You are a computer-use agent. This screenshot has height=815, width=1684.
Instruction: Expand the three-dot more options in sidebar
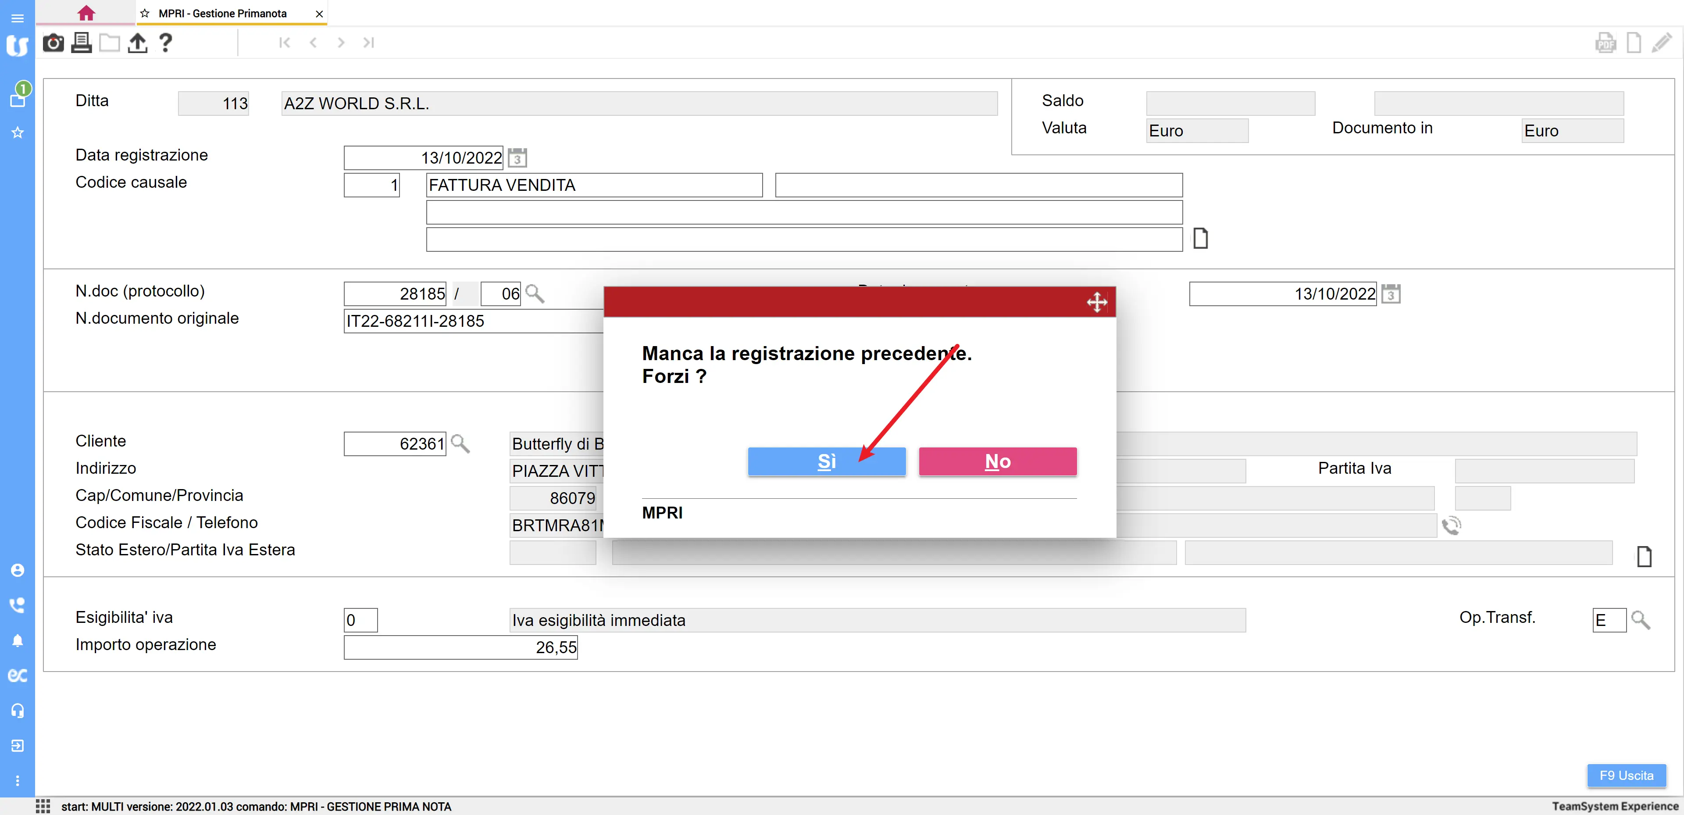click(x=18, y=780)
